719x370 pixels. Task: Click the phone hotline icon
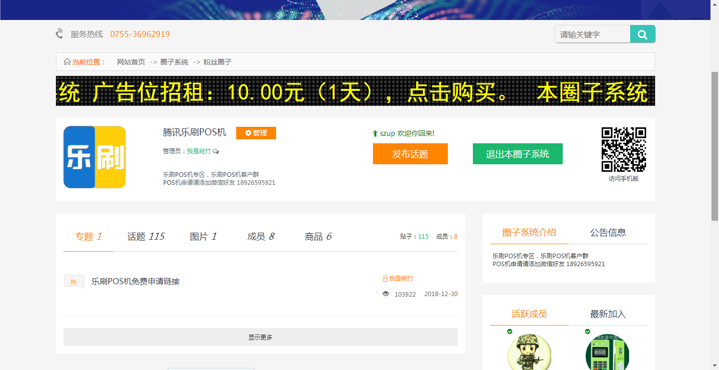(60, 34)
